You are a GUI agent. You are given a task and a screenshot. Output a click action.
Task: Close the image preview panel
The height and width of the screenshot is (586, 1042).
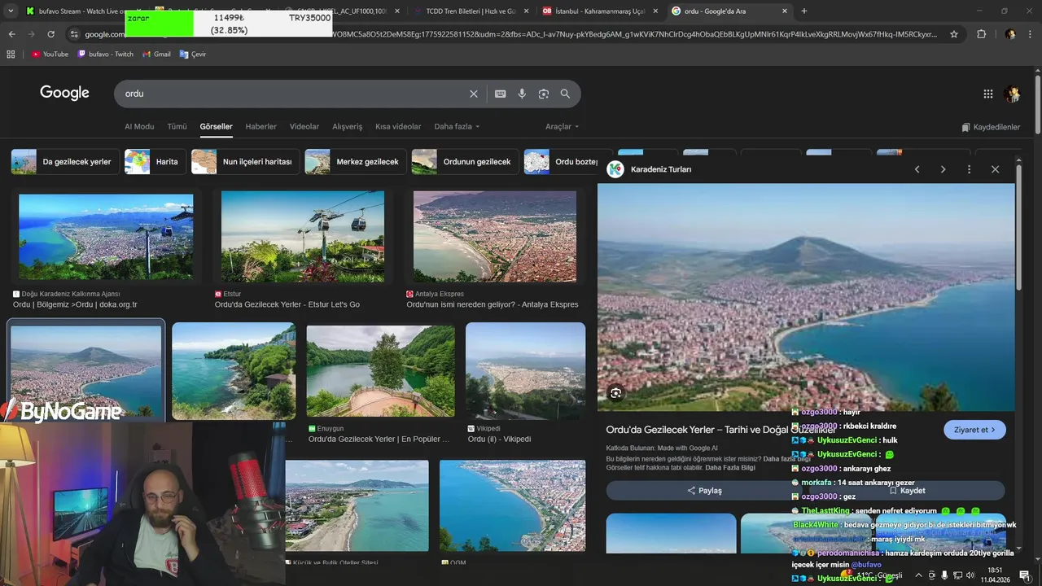tap(995, 169)
